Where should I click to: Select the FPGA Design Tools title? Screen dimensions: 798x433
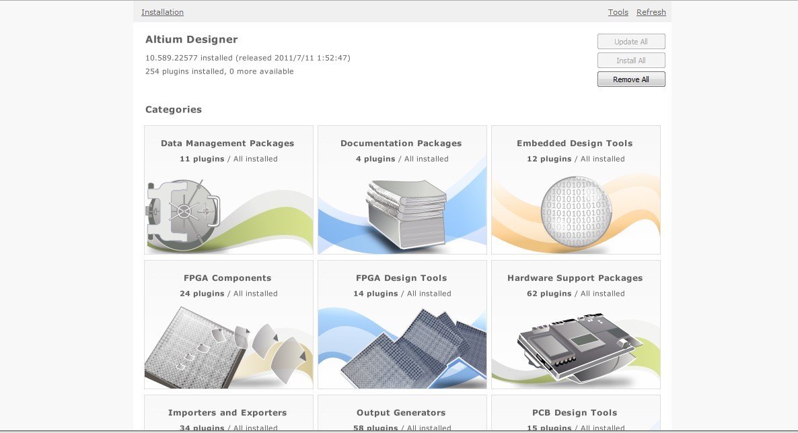(x=402, y=278)
